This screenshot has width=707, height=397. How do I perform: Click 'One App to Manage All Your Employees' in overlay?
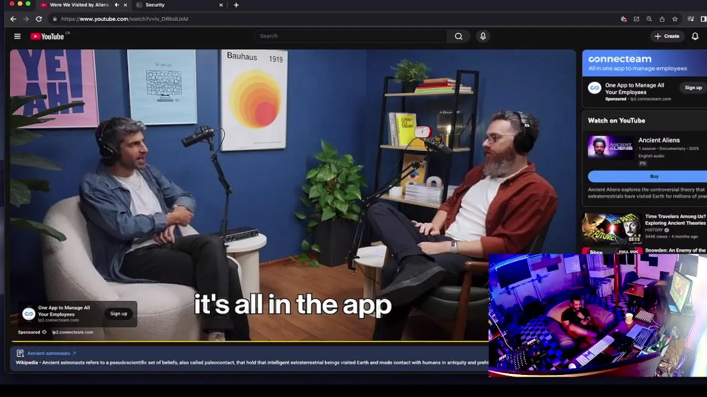coord(64,311)
